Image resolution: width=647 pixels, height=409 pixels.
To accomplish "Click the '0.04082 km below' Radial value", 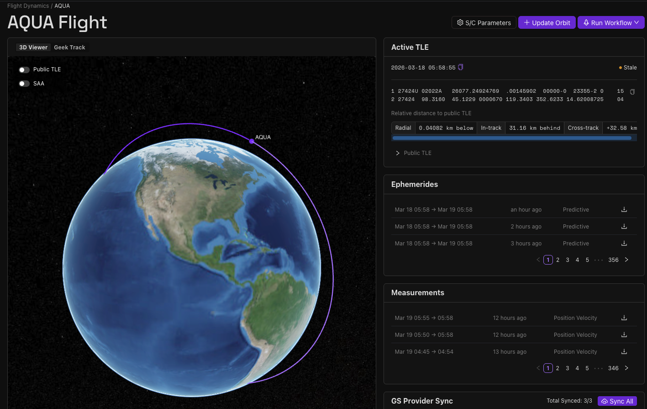I will click(x=446, y=128).
